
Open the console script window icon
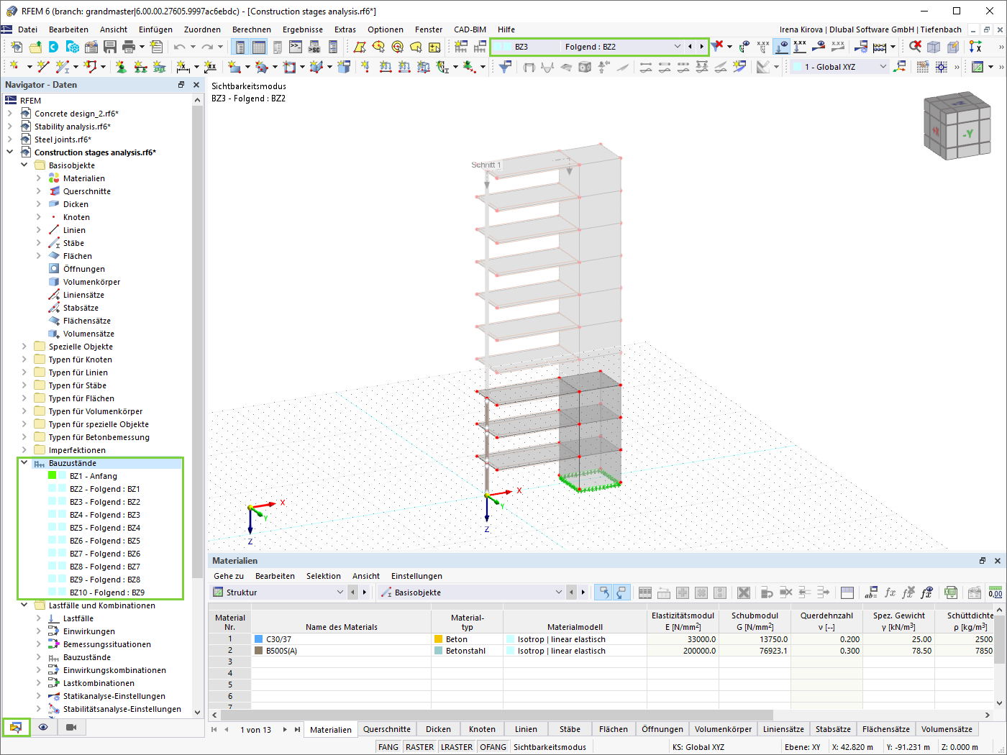(x=296, y=47)
